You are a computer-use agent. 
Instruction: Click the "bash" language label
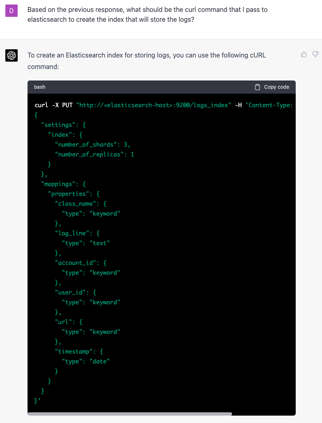[40, 87]
